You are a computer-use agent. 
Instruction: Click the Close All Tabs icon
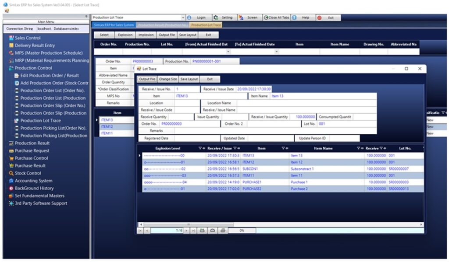[x=266, y=17]
